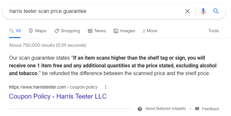Click the pin icon on Maps tab
The image size is (231, 116).
[31, 31]
